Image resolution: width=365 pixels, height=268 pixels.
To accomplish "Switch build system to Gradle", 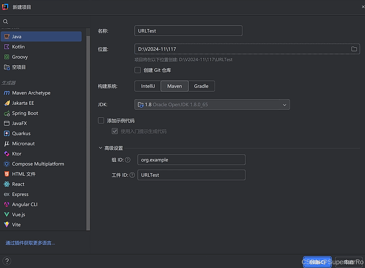I will pyautogui.click(x=201, y=86).
